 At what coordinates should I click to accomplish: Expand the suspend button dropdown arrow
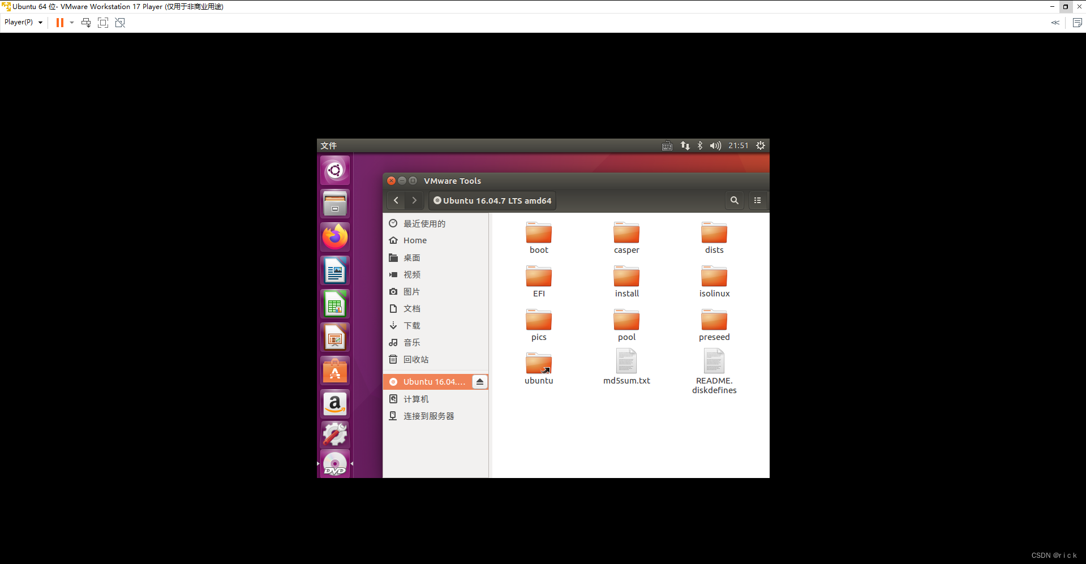tap(71, 23)
